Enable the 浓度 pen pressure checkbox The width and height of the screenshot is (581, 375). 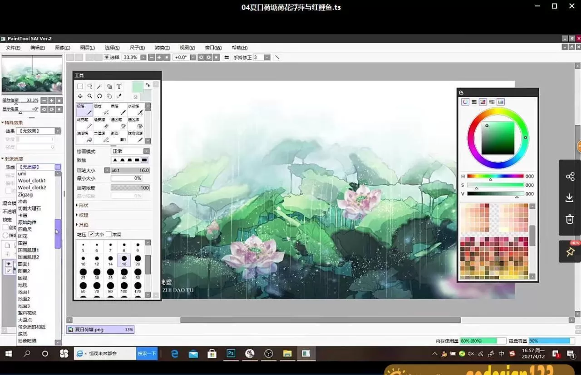108,235
